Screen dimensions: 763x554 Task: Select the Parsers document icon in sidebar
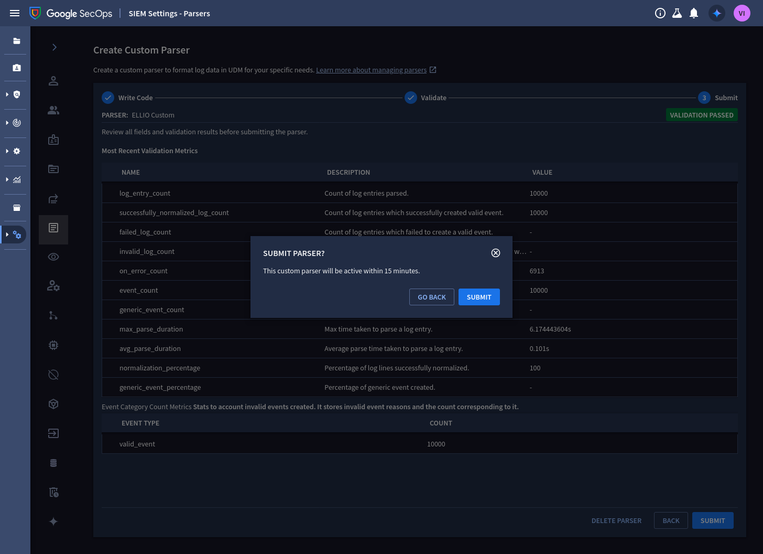point(53,228)
